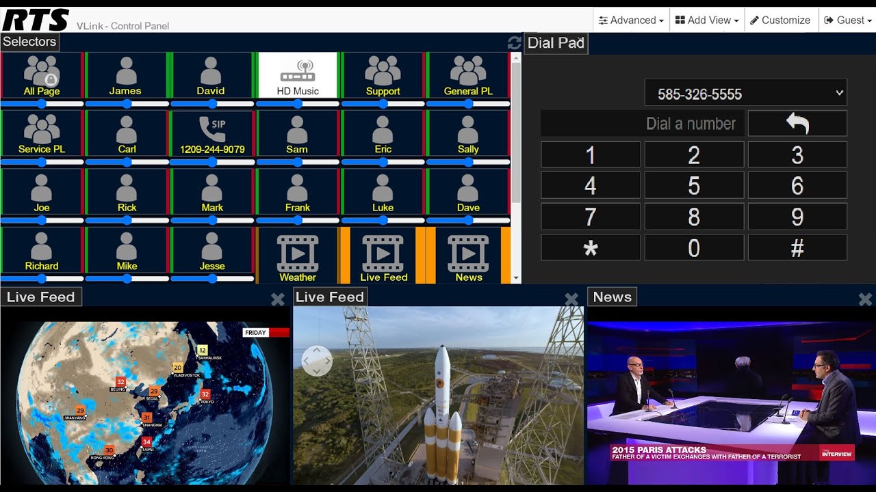Click the Customize menu item
The width and height of the screenshot is (876, 492).
[780, 20]
